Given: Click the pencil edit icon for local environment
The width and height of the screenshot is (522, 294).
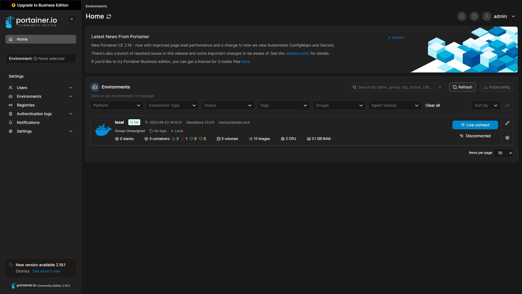Looking at the screenshot, I should point(507,123).
